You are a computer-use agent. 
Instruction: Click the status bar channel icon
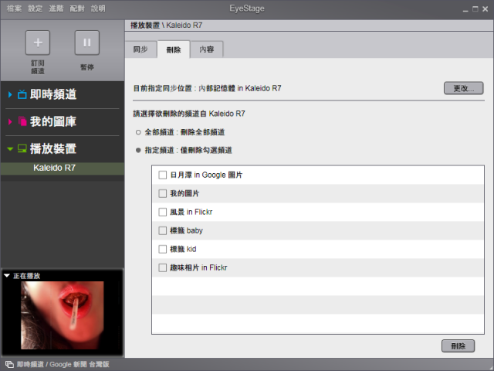coord(9,364)
